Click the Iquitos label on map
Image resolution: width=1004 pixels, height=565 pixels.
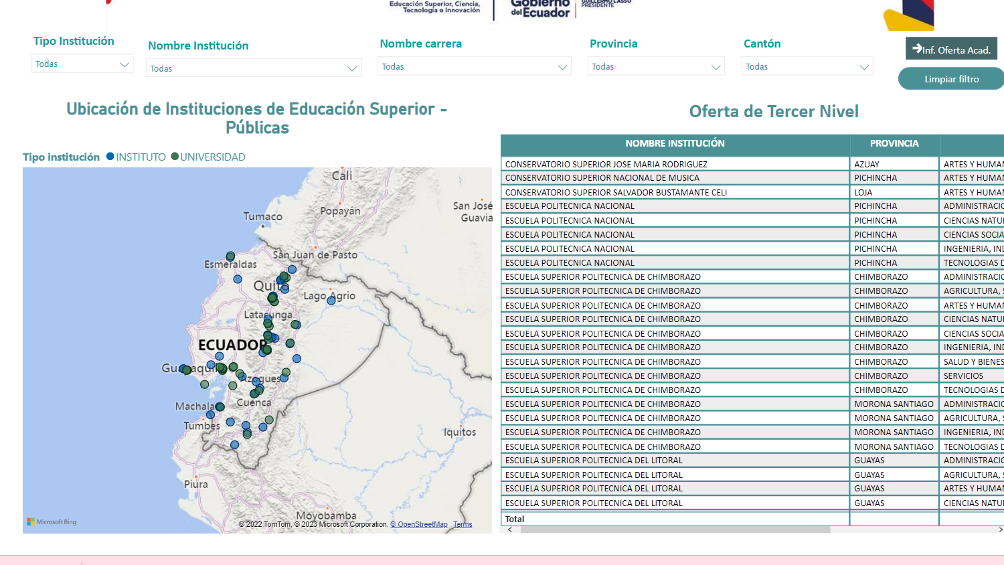(460, 432)
